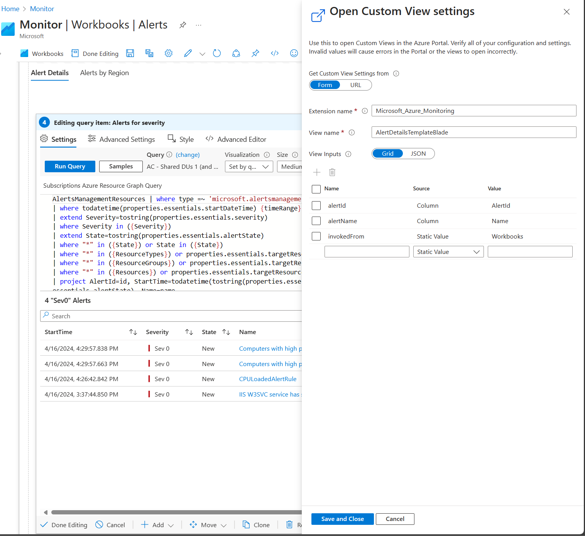The height and width of the screenshot is (536, 585).
Task: Click the Save As icon in toolbar
Action: tap(149, 53)
